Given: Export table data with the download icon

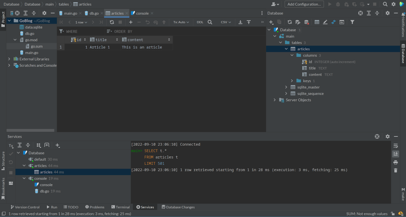Looking at the screenshot, I should click(240, 22).
